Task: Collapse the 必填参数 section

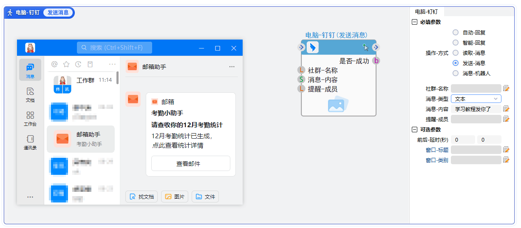Action: click(415, 22)
